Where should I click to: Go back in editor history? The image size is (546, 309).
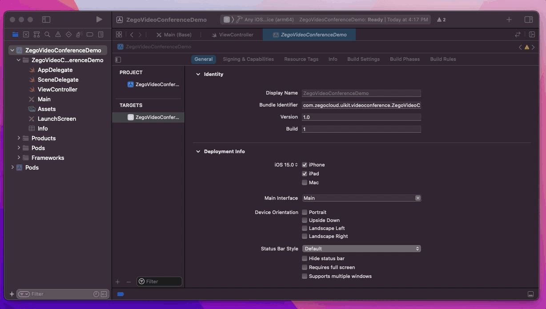pyautogui.click(x=132, y=35)
